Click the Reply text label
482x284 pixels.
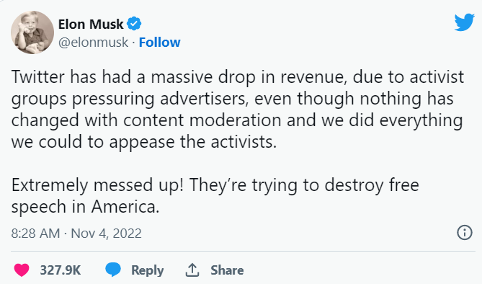point(147,270)
